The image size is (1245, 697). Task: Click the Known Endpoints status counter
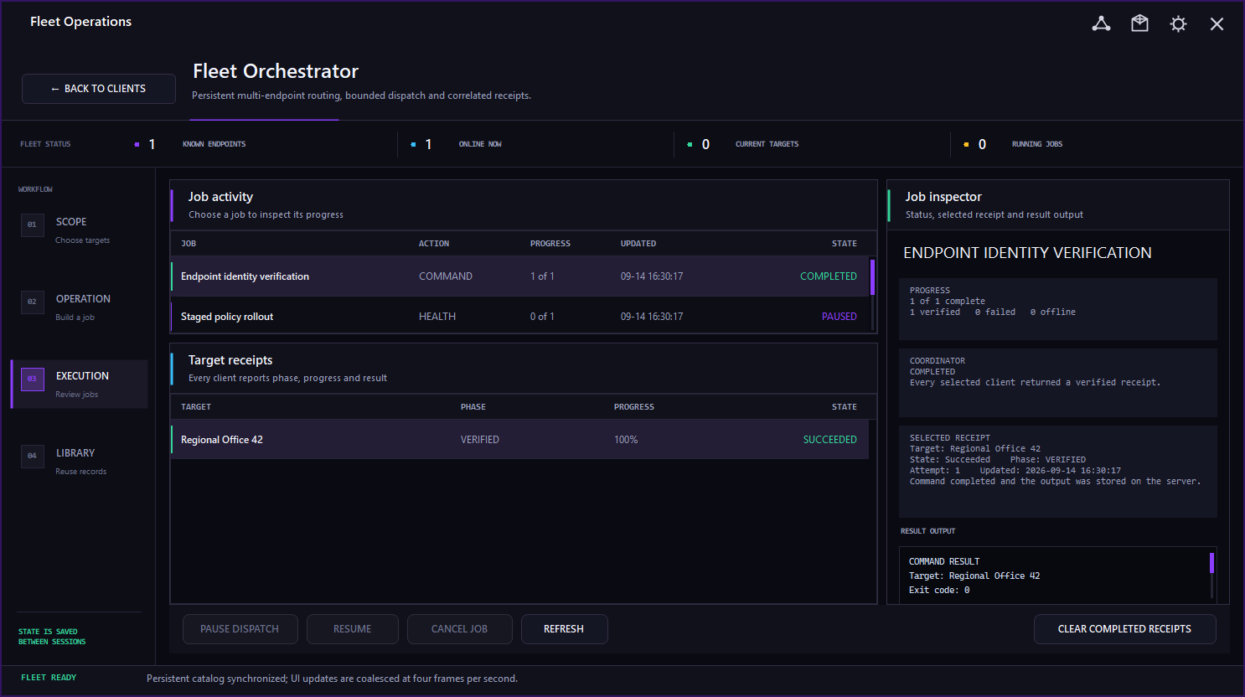[x=190, y=144]
